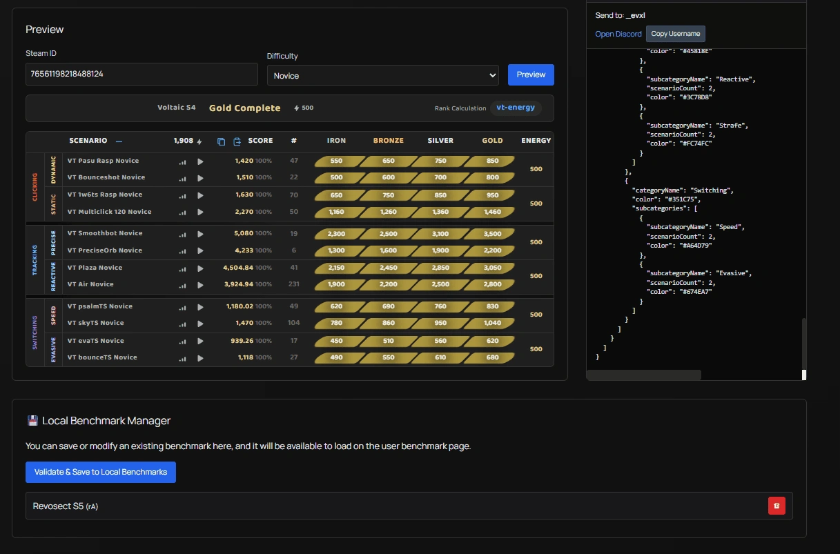Viewport: 840px width, 554px height.
Task: Open stats chart for VT Multiclick 120 Novice
Action: [181, 212]
